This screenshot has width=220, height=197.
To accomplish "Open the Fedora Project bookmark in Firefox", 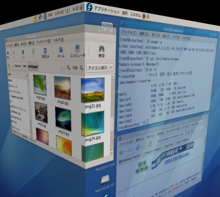I will (x=152, y=151).
